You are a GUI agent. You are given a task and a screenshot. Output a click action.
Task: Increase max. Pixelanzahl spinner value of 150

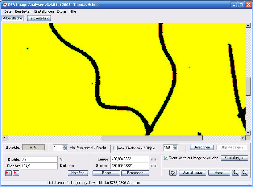pyautogui.click(x=175, y=147)
